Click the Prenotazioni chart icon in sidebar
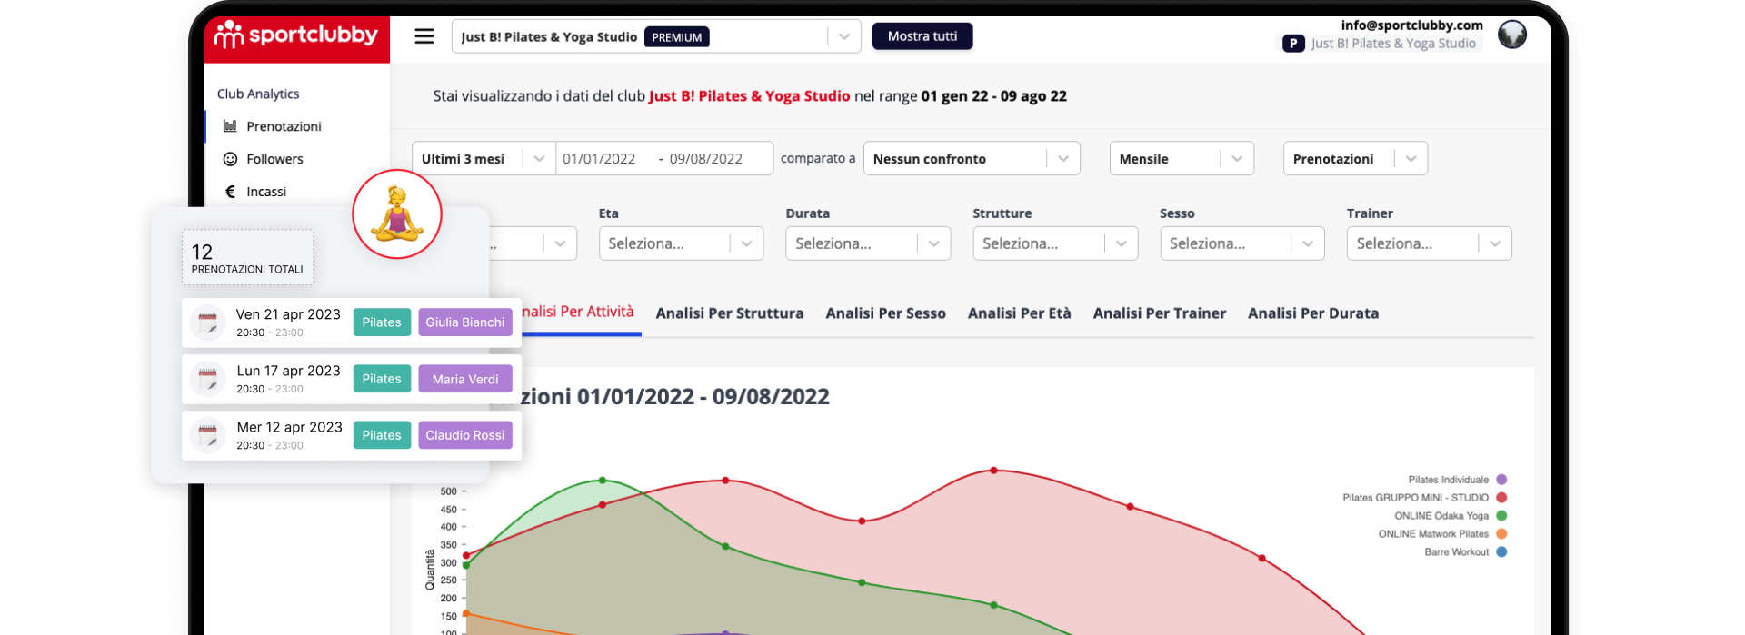This screenshot has height=635, width=1745. [230, 126]
